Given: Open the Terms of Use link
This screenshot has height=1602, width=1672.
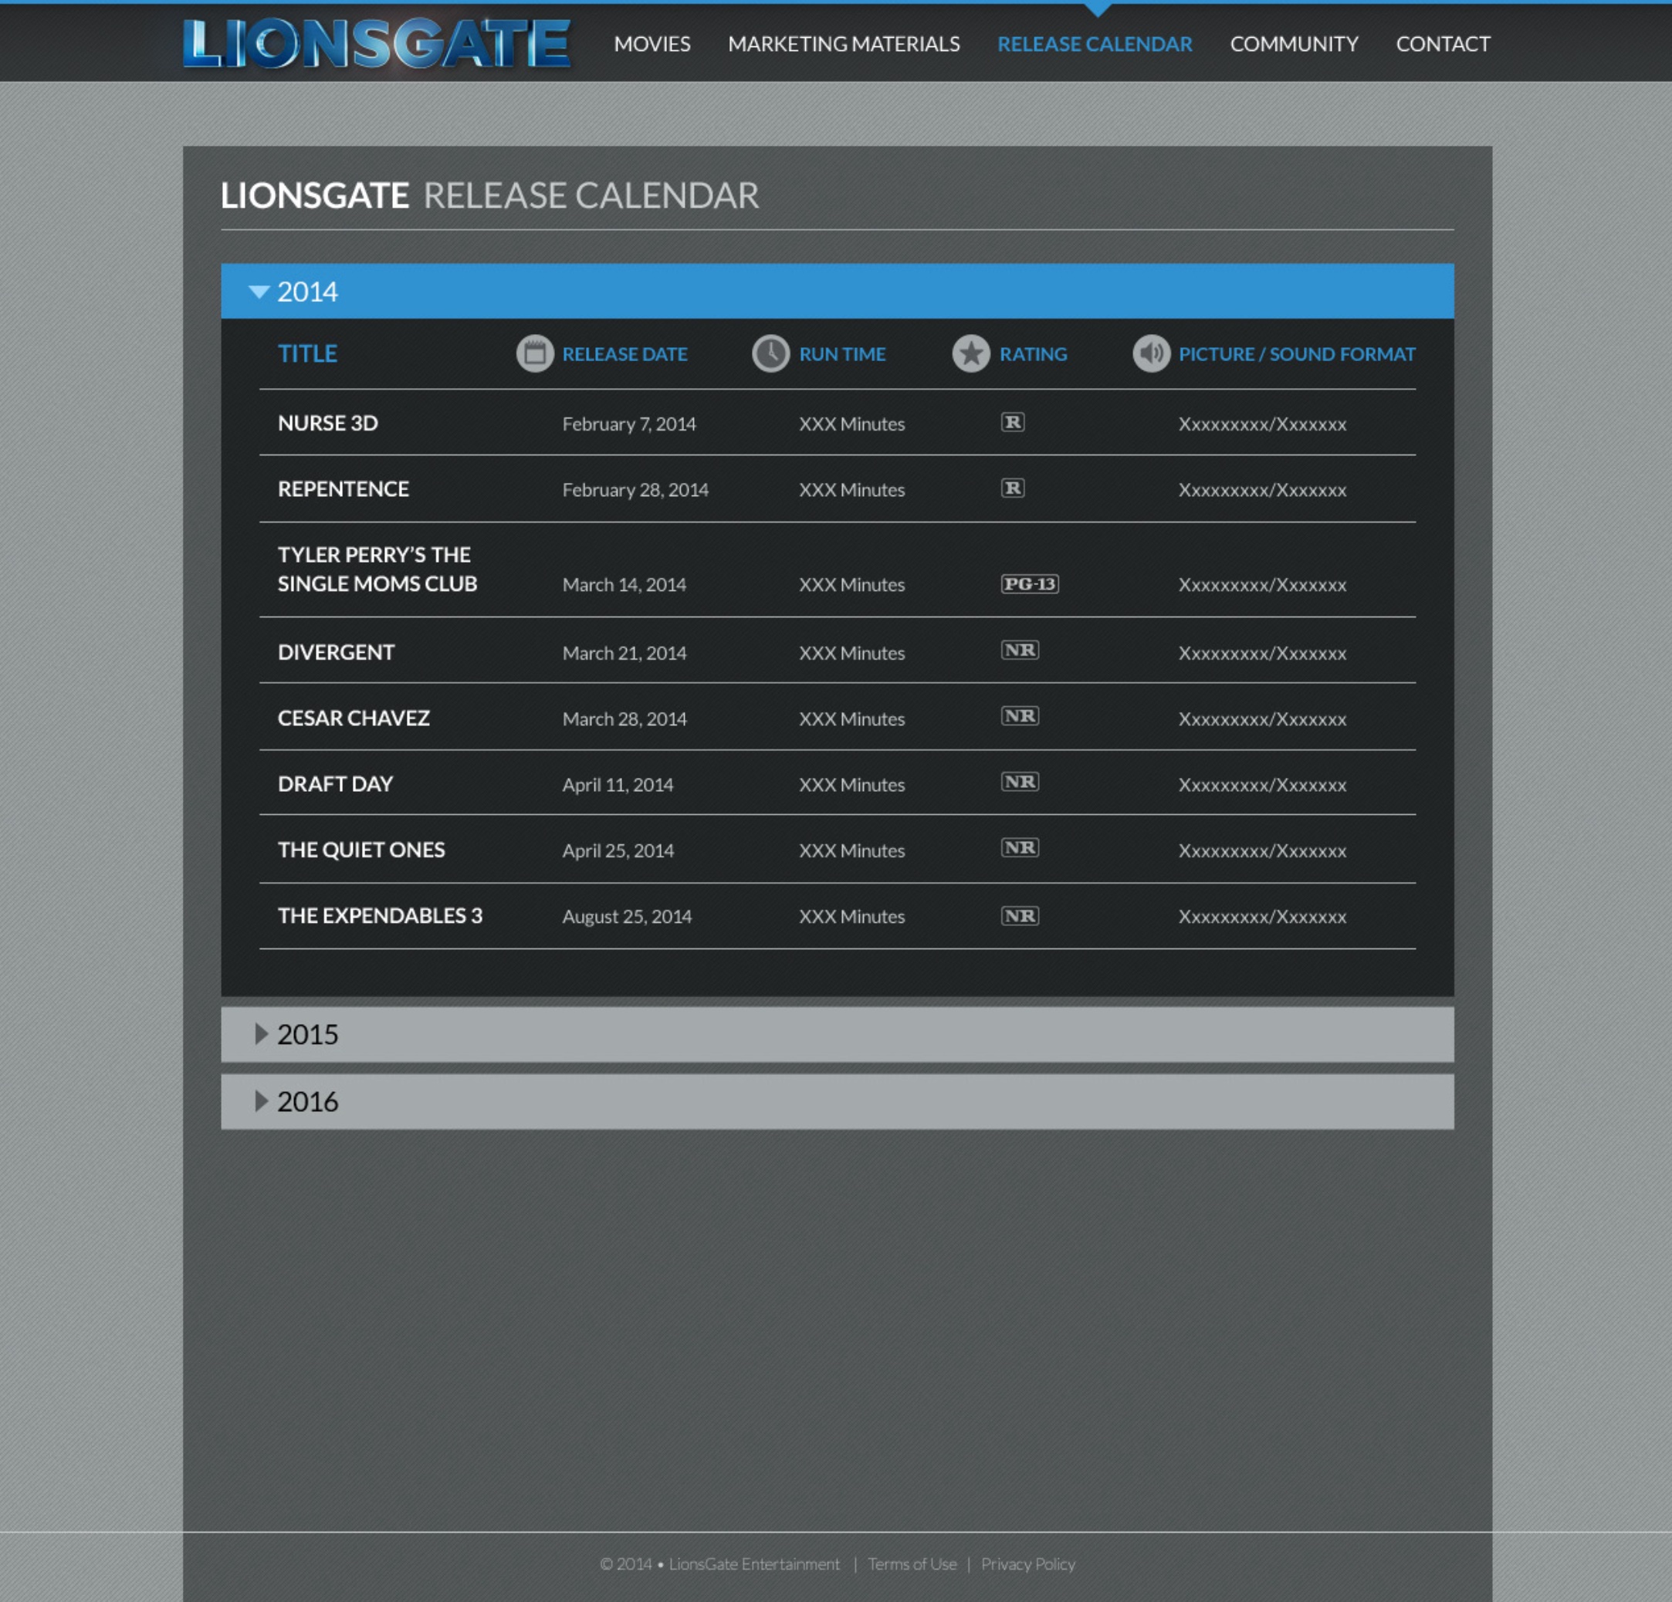Looking at the screenshot, I should 912,1563.
